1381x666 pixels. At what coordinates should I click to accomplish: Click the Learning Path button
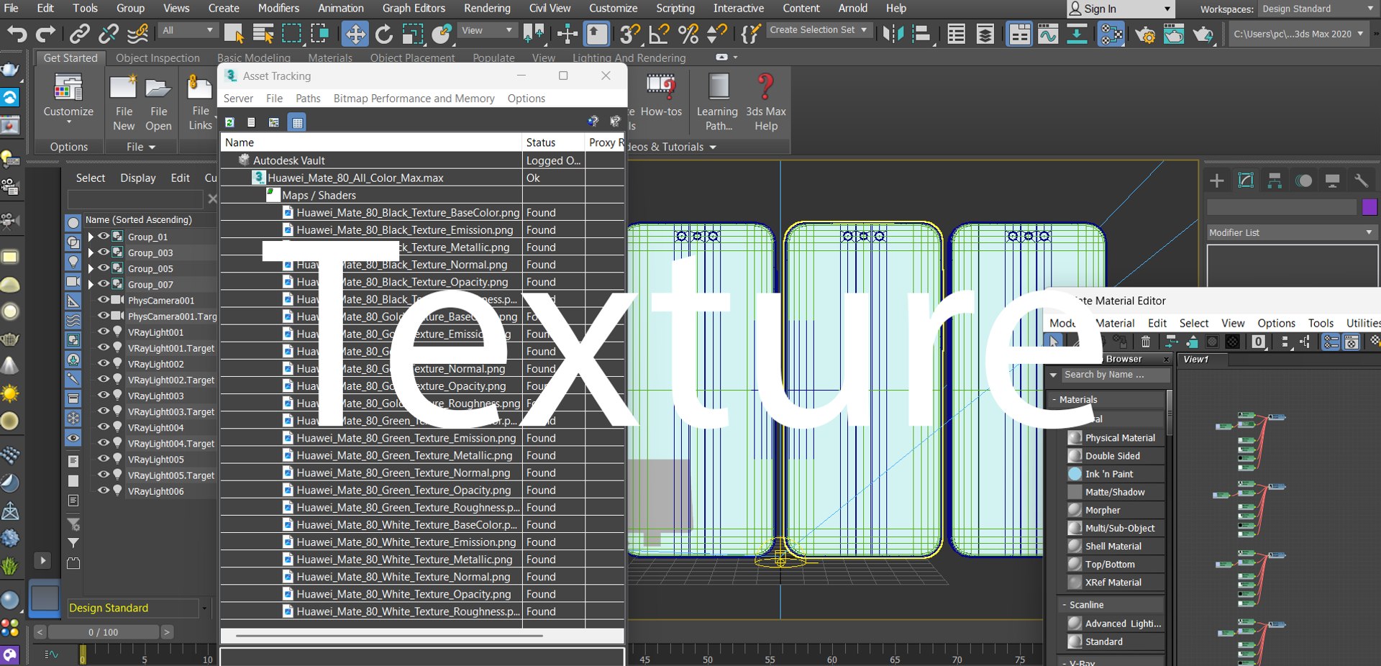click(718, 103)
